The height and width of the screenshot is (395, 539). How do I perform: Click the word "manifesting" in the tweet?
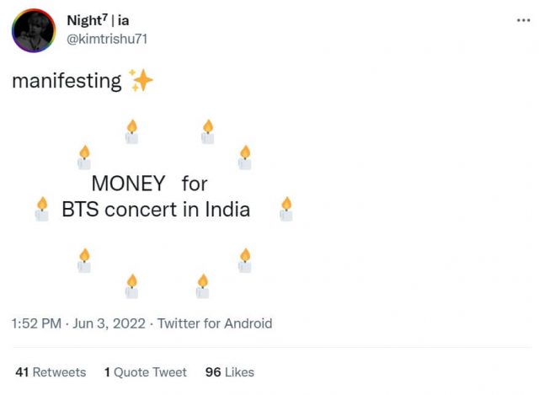click(x=66, y=82)
